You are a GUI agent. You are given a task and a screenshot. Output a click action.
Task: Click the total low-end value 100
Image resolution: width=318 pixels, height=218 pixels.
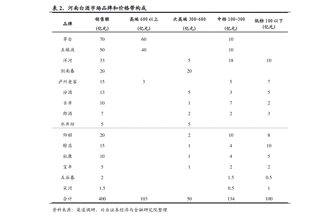click(269, 198)
